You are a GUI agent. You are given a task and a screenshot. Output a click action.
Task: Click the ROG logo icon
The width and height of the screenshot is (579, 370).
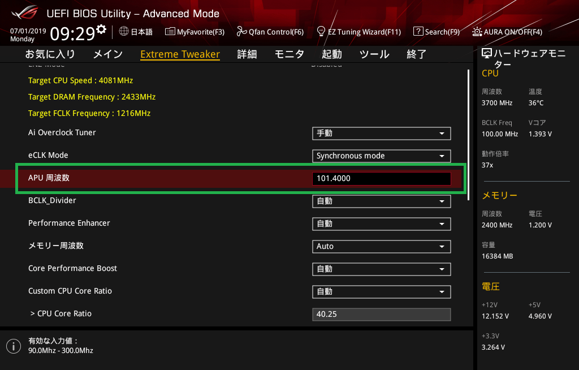point(24,14)
